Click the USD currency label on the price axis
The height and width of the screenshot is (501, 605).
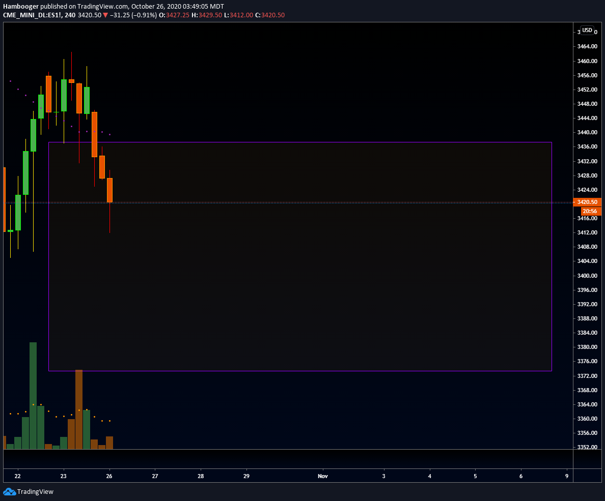pos(587,30)
